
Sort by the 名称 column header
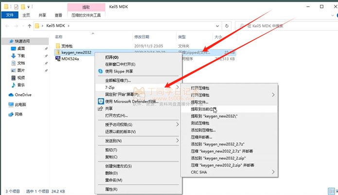coord(59,36)
